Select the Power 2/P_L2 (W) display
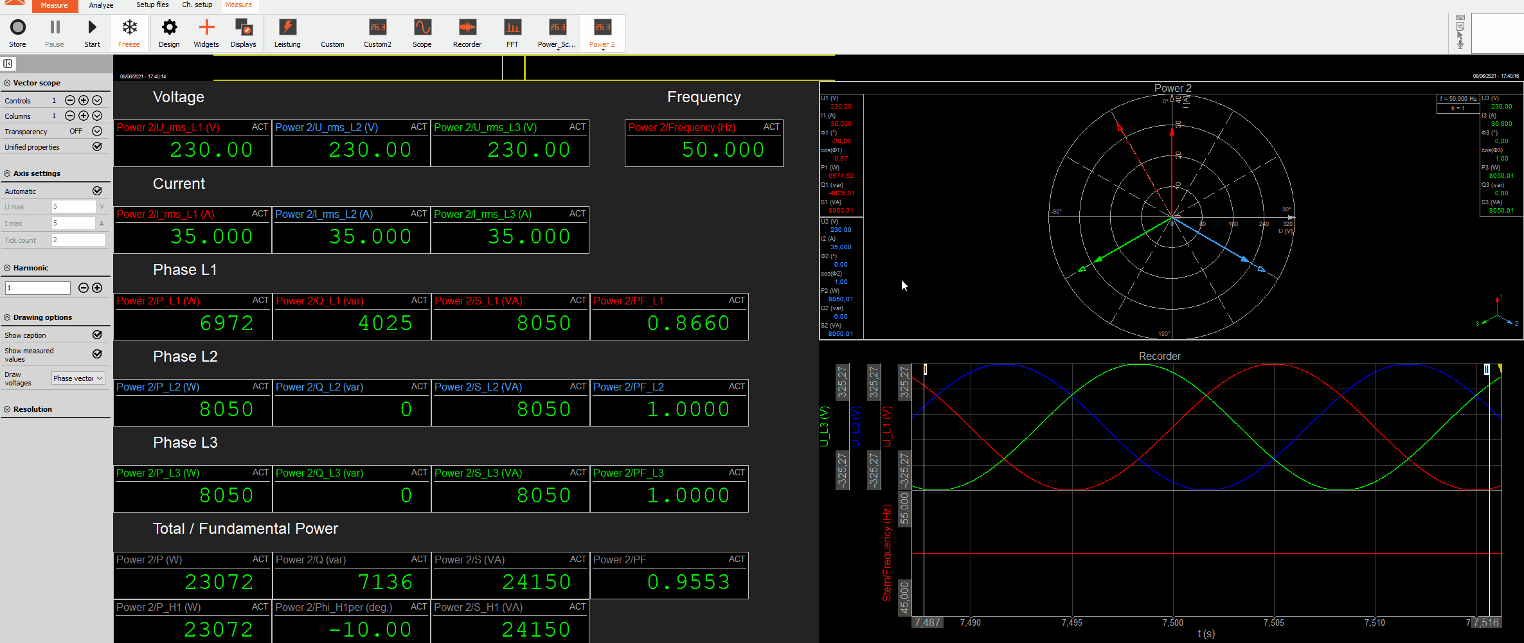This screenshot has width=1524, height=643. tap(193, 403)
